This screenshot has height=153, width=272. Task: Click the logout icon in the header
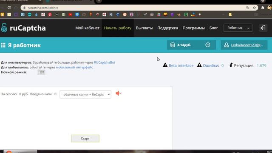point(263,28)
